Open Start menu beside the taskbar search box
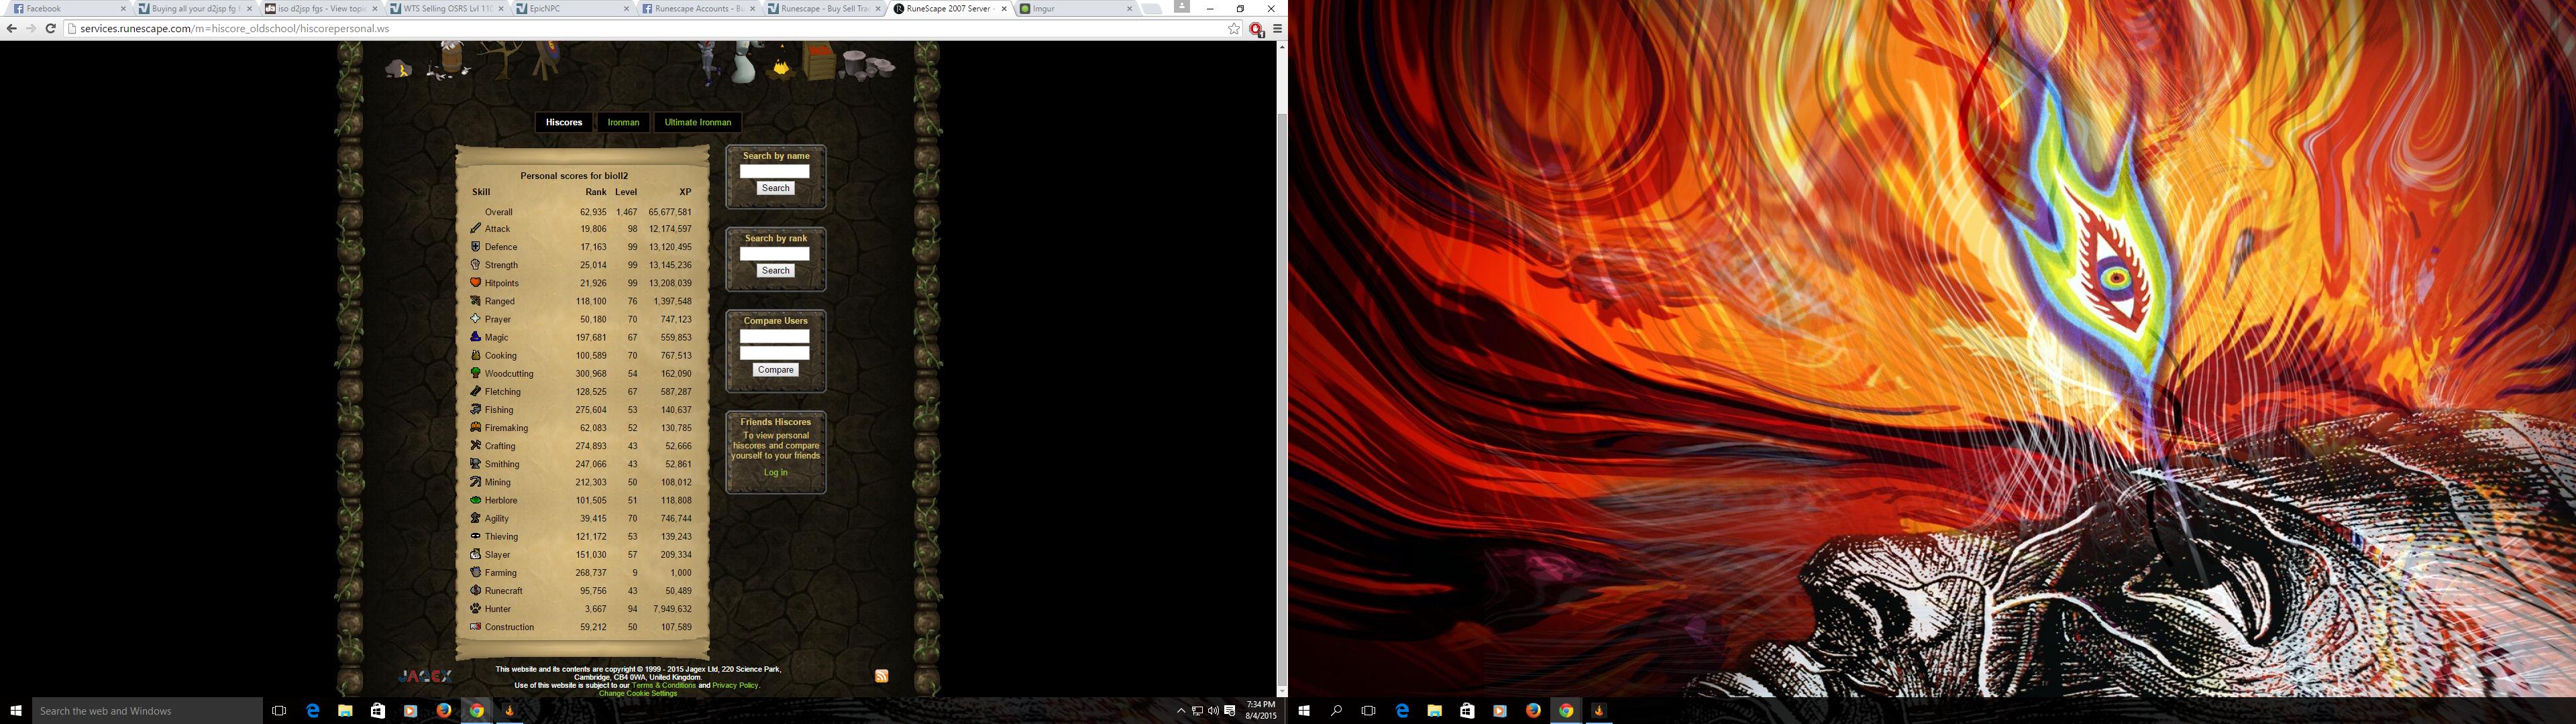This screenshot has width=2576, height=724. click(15, 711)
